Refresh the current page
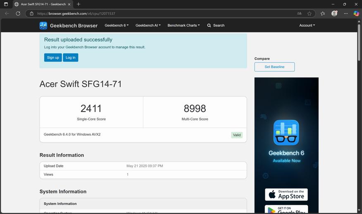Viewport: 362px width, 214px height. click(x=18, y=13)
